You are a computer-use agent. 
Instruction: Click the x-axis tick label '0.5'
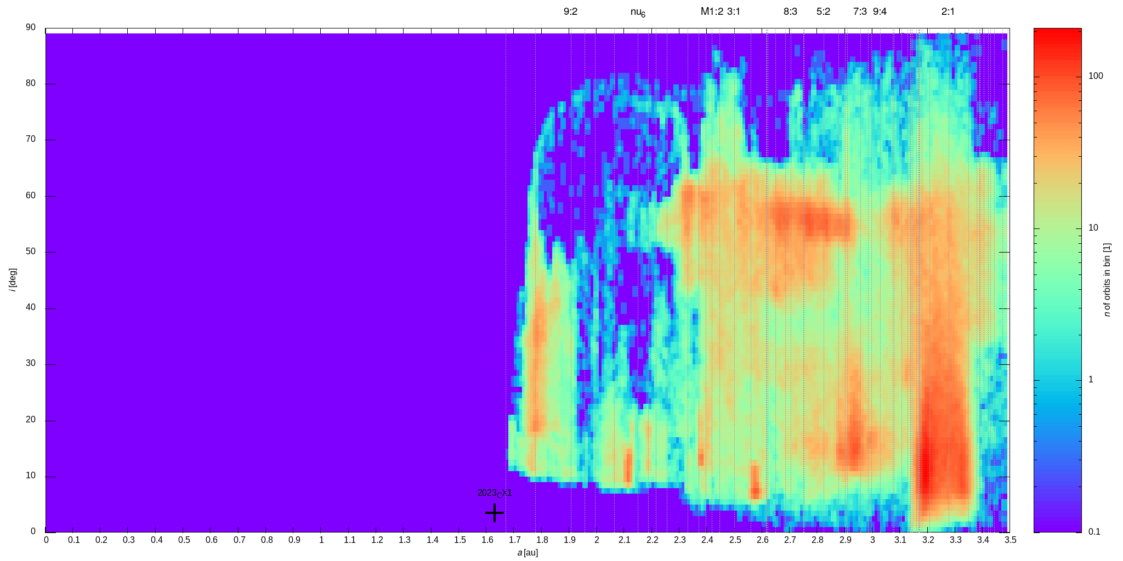[184, 540]
